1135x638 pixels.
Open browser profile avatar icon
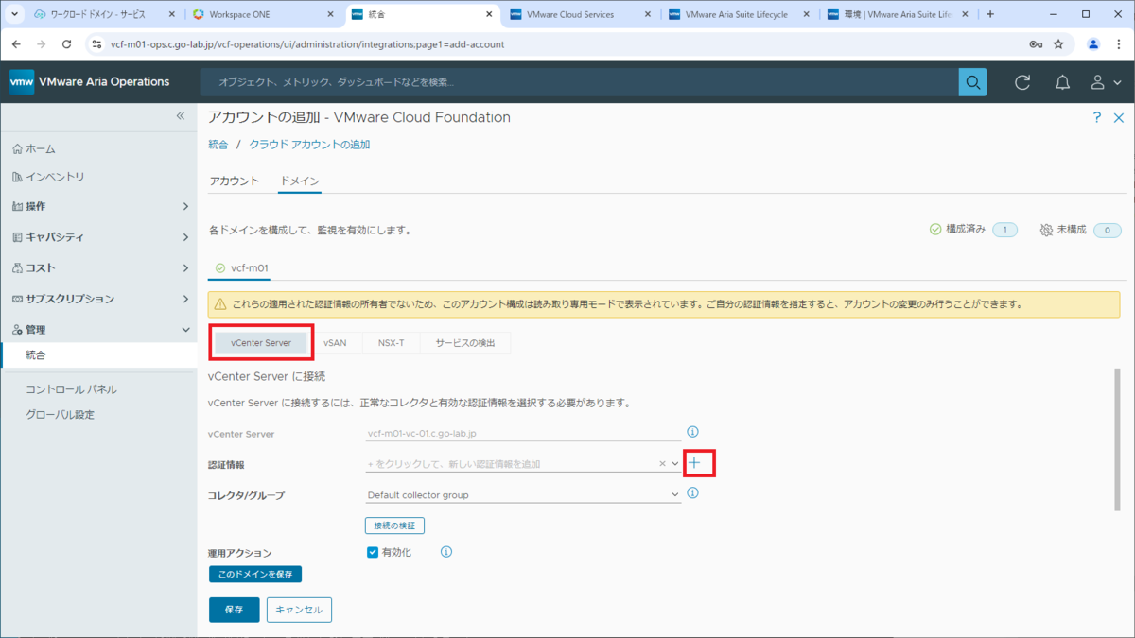(x=1093, y=44)
